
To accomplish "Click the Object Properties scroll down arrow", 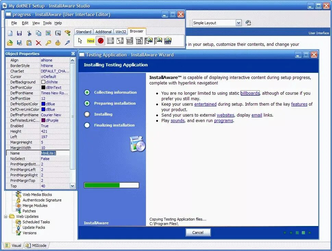I will (x=72, y=186).
